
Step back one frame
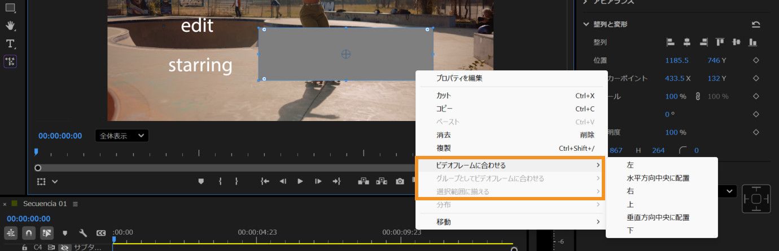[x=283, y=181]
